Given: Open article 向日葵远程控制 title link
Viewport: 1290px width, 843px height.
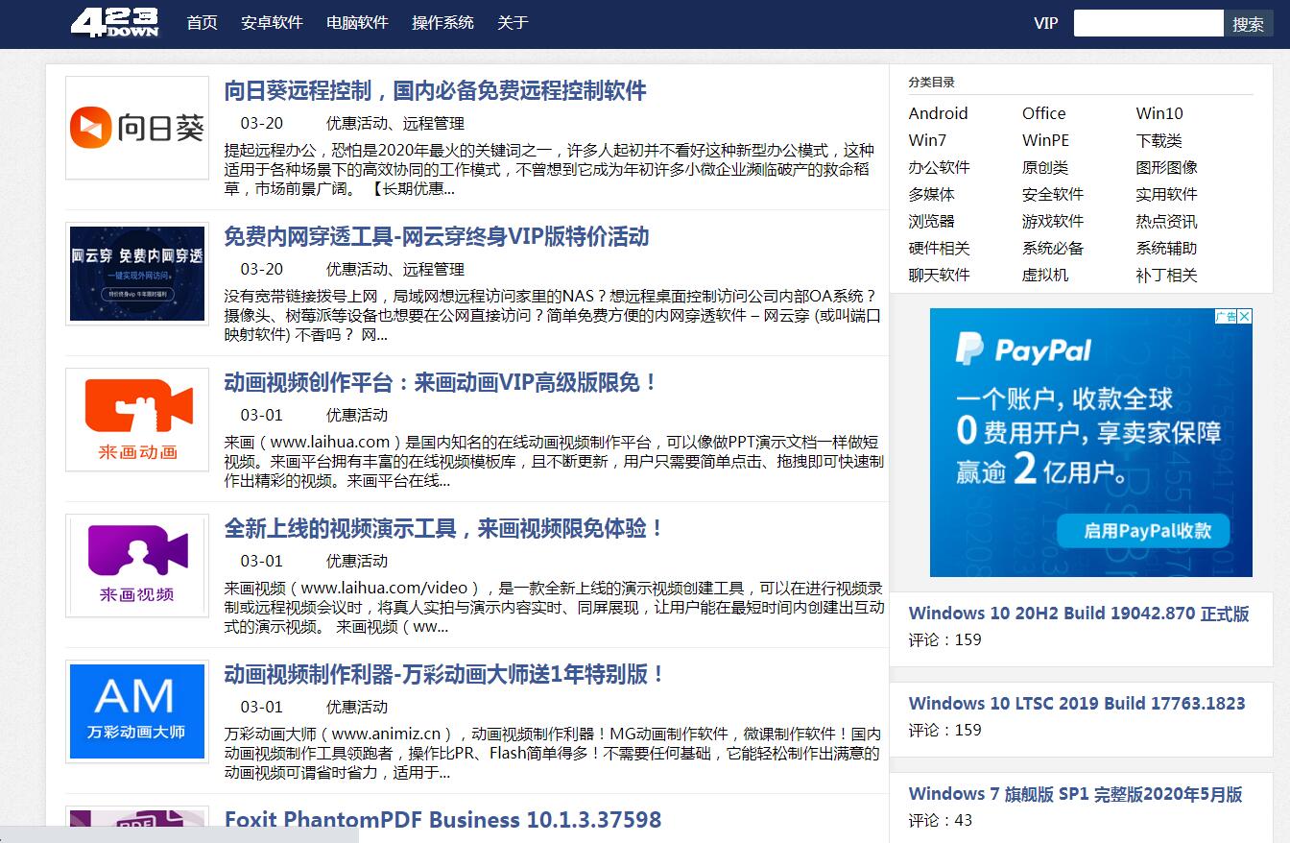Looking at the screenshot, I should [435, 91].
